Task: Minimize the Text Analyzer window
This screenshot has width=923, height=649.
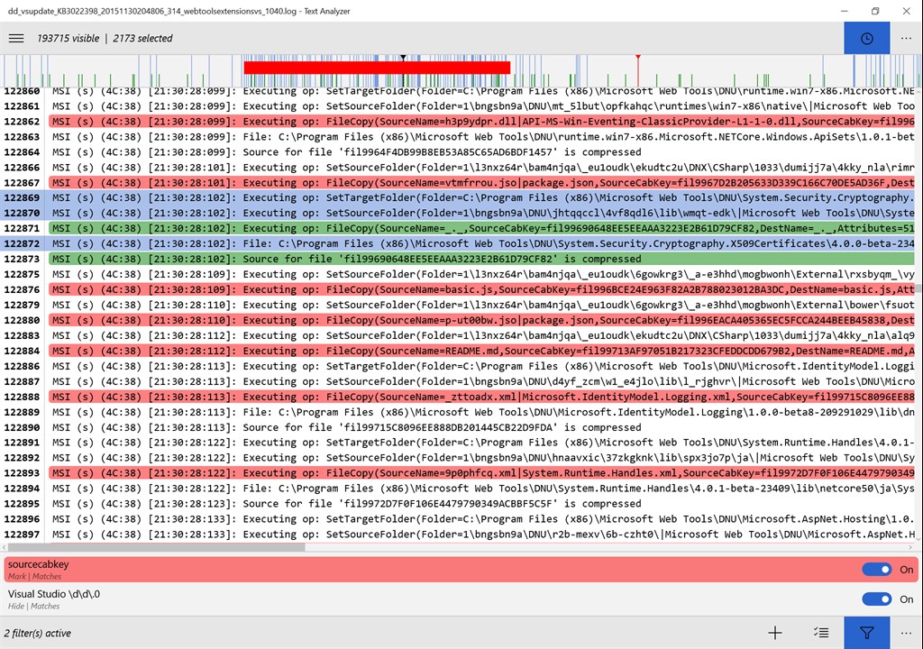Action: pyautogui.click(x=844, y=11)
